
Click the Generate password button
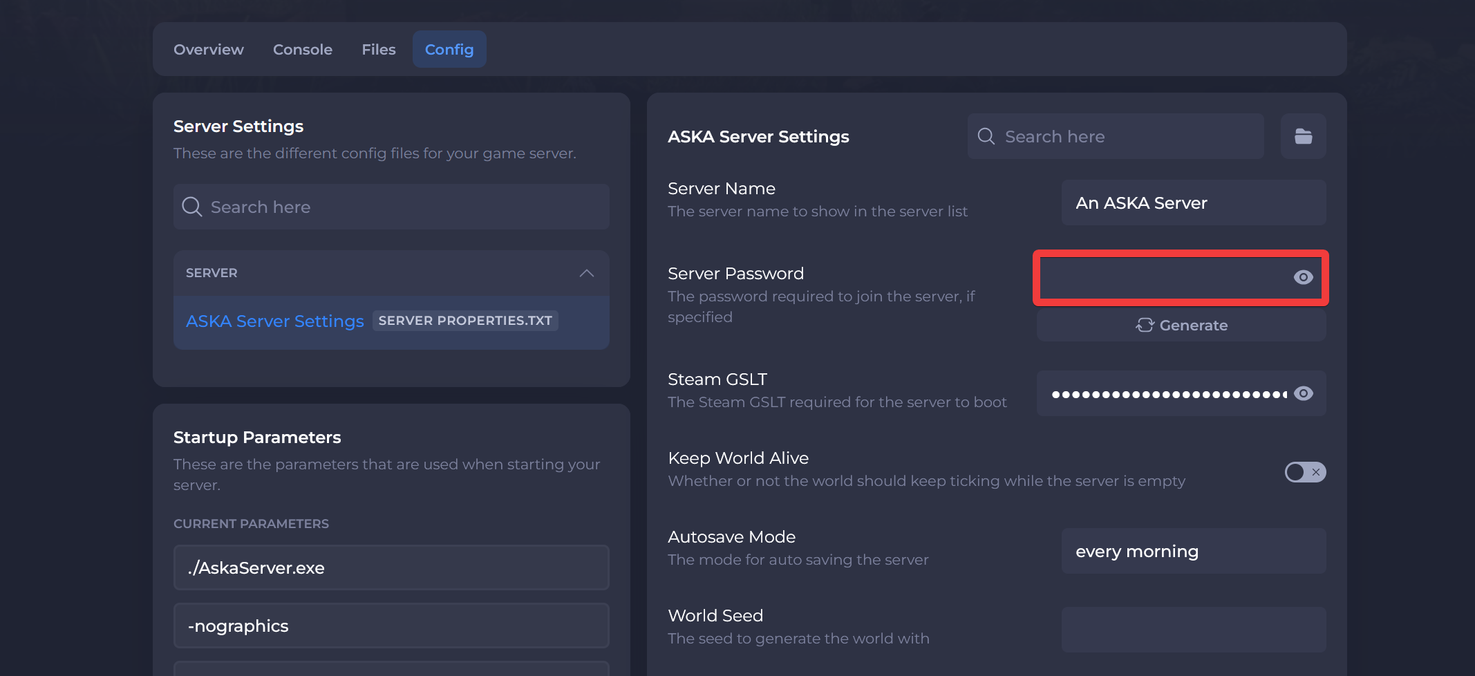(1181, 325)
